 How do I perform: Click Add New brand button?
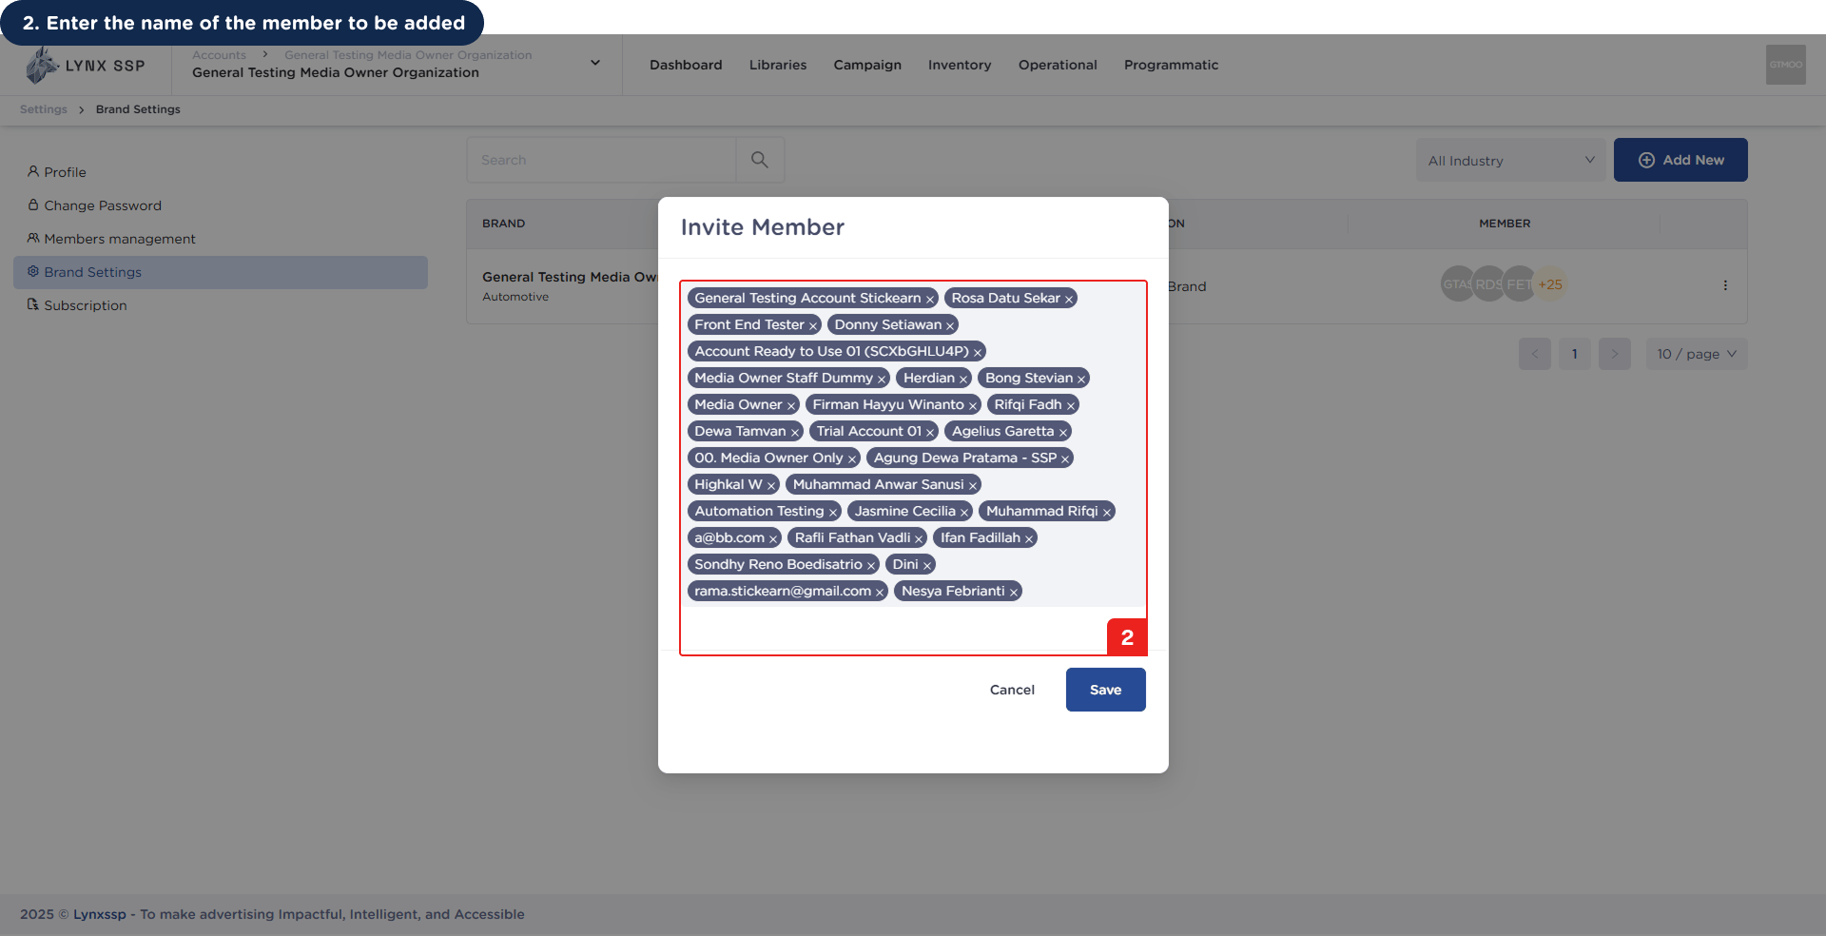coord(1680,160)
